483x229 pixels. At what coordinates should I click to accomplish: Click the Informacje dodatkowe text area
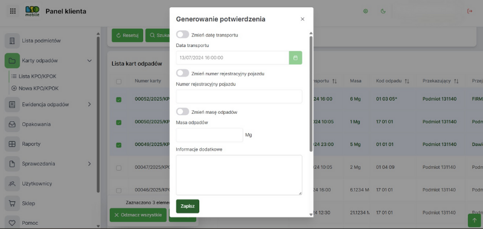[239, 175]
